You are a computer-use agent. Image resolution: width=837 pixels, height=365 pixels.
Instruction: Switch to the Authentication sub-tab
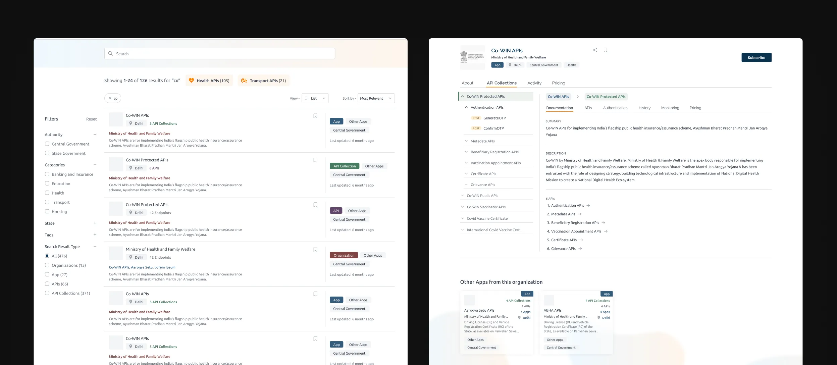pyautogui.click(x=615, y=108)
